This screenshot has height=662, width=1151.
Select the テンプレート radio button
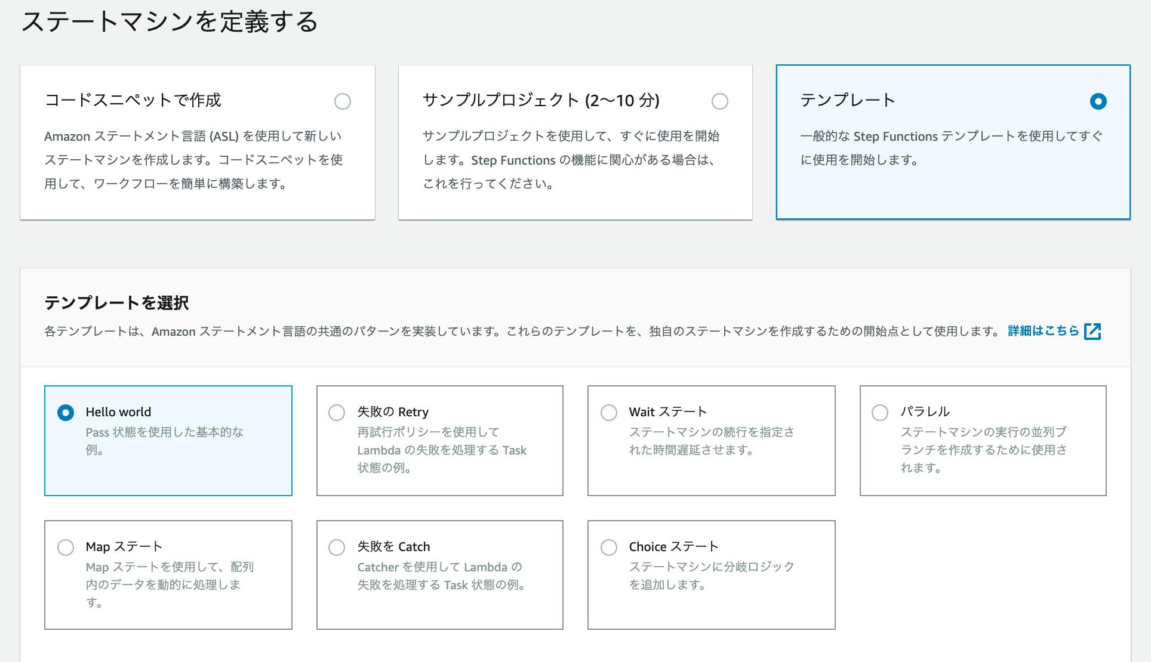(x=1098, y=101)
